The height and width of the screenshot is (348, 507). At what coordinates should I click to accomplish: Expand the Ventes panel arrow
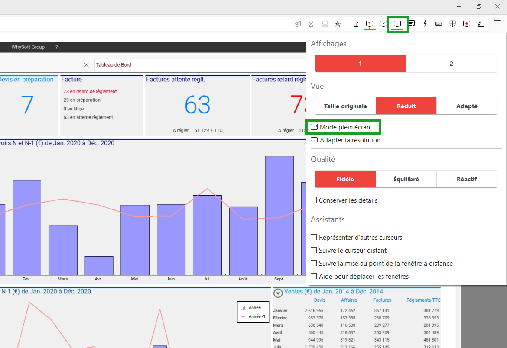(278, 293)
